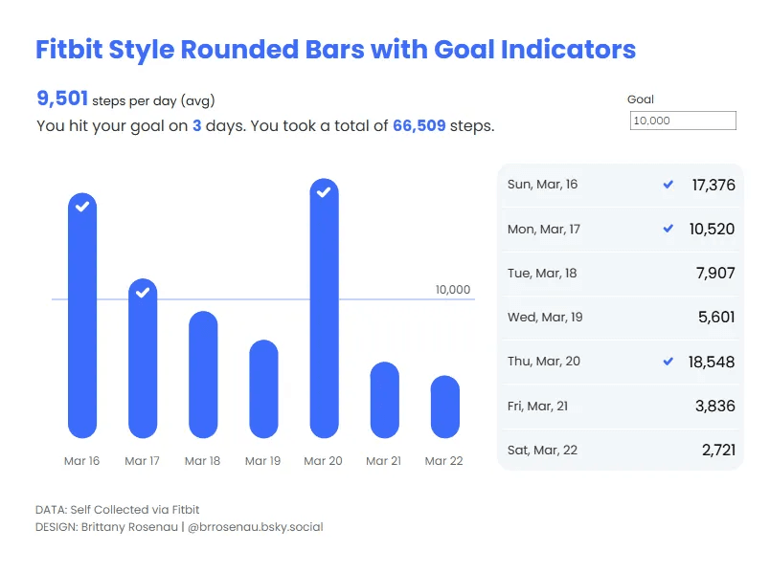Click the Goal input field
Image resolution: width=770 pixels, height=572 pixels.
click(683, 121)
